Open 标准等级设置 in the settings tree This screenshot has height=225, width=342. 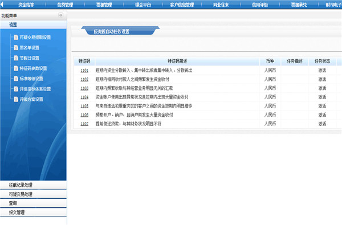pos(31,79)
